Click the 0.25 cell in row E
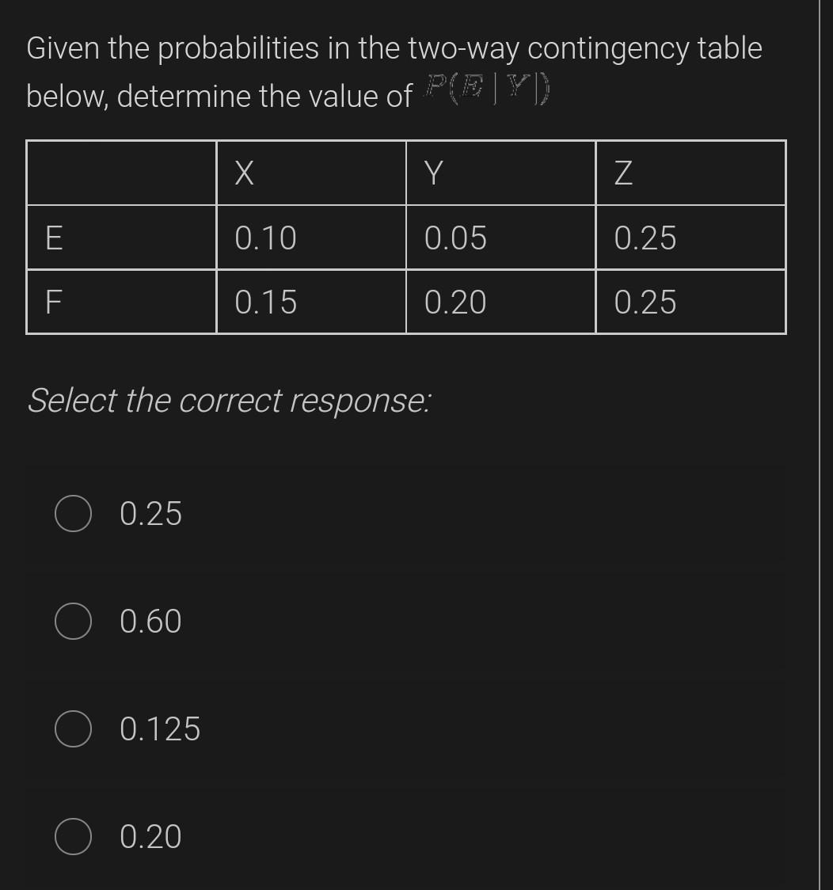The image size is (833, 890). pos(643,237)
